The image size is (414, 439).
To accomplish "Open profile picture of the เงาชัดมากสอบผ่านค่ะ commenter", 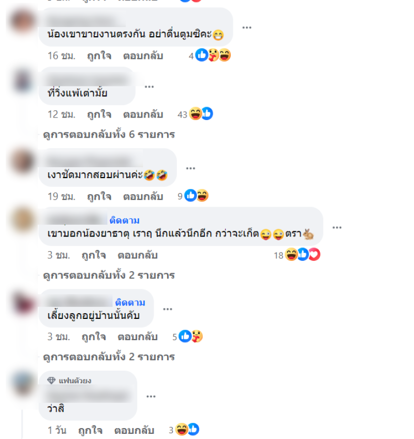I will pyautogui.click(x=22, y=162).
